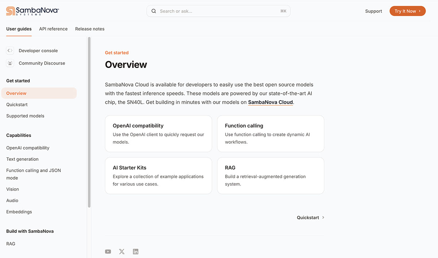Select Quickstart in the sidebar
The image size is (438, 258).
pyautogui.click(x=17, y=105)
